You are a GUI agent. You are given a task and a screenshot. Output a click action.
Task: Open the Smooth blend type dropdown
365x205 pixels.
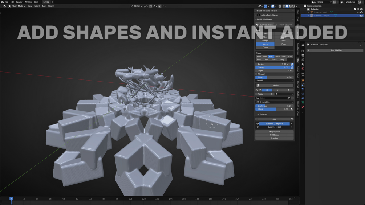[x=275, y=81]
